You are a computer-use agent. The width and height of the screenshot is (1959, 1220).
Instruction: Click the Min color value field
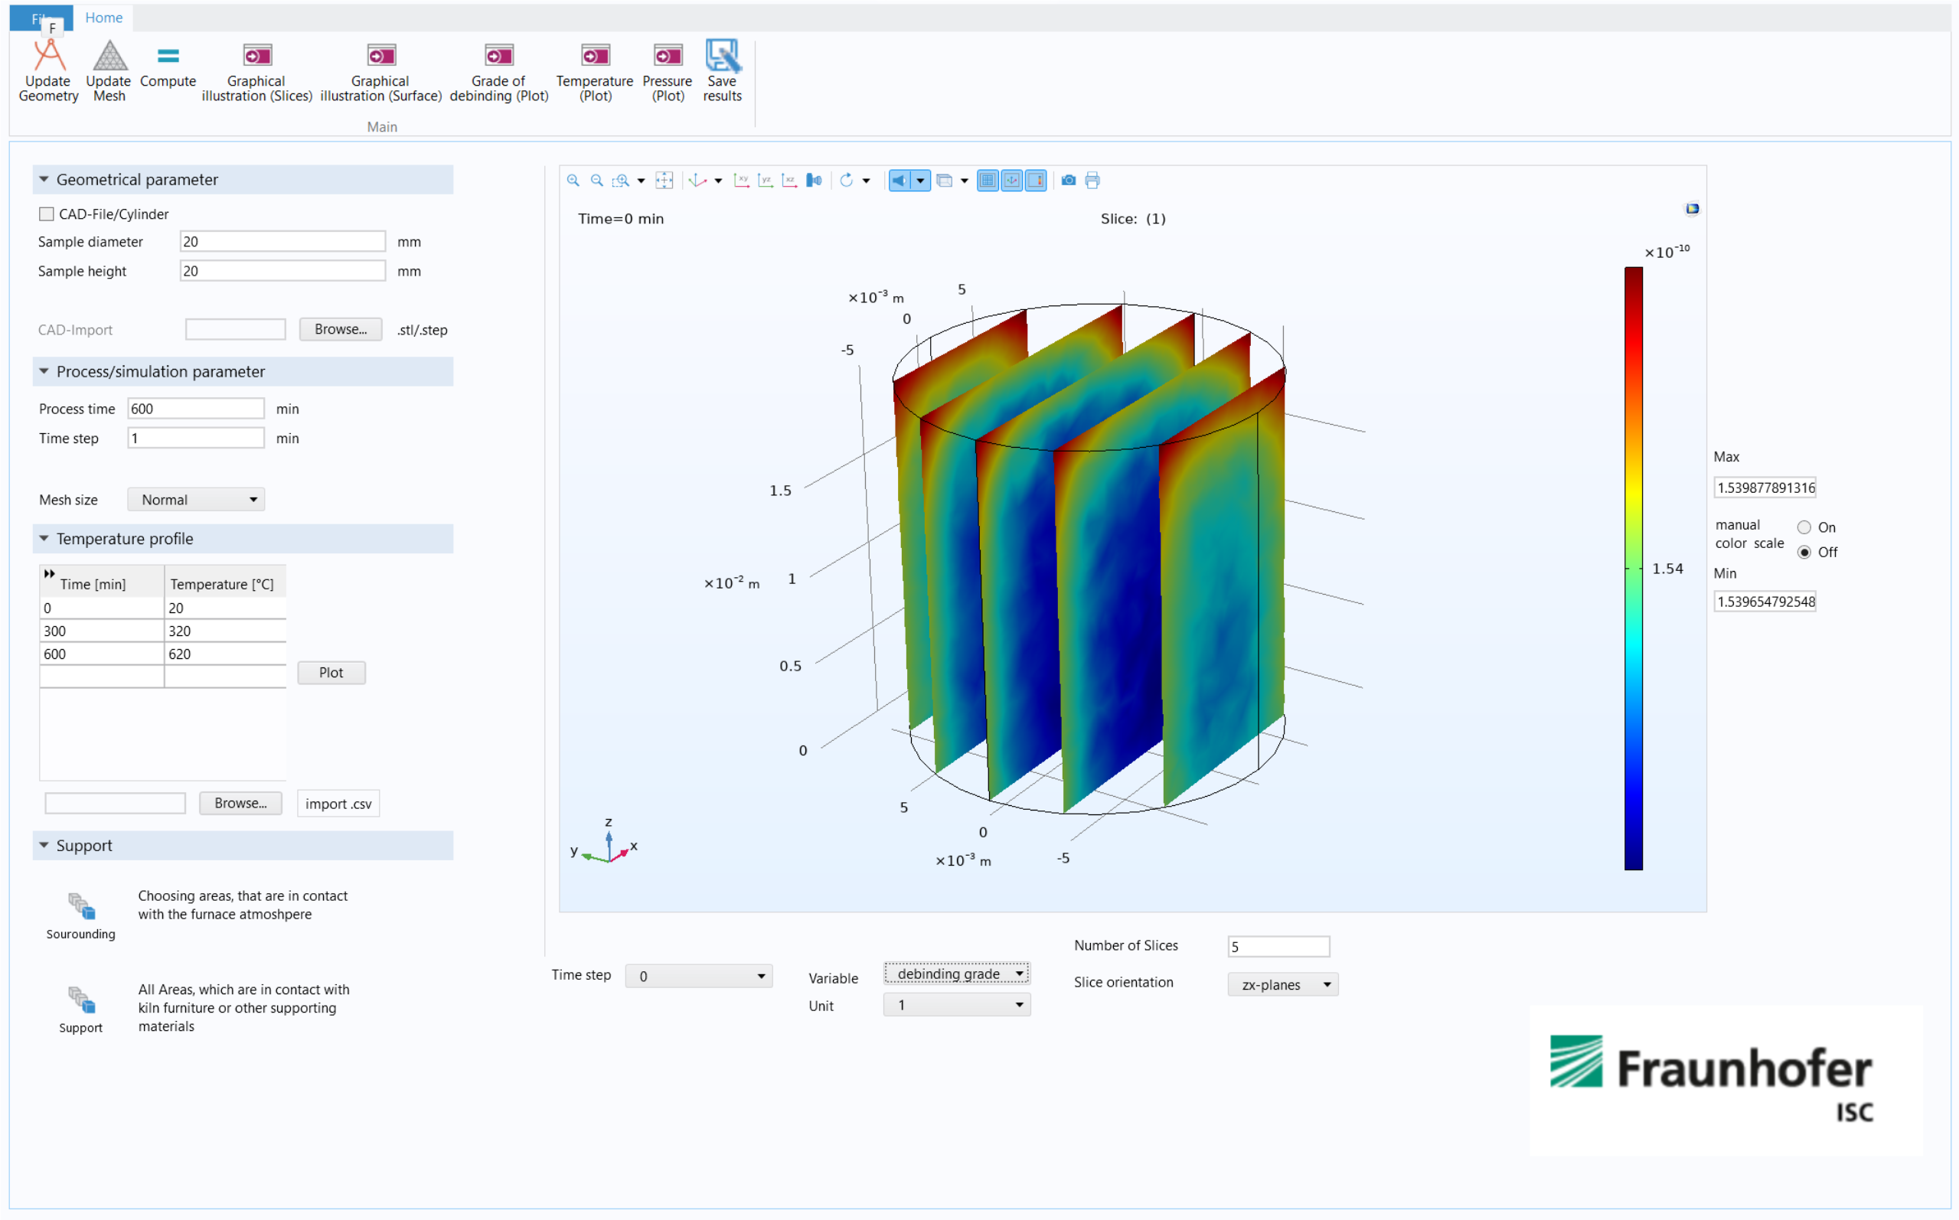click(1765, 601)
